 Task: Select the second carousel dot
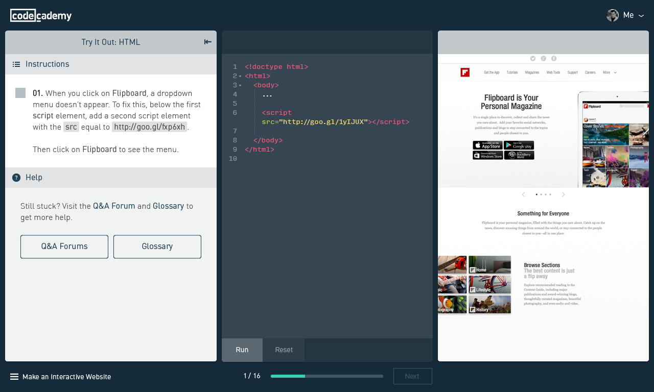[541, 194]
